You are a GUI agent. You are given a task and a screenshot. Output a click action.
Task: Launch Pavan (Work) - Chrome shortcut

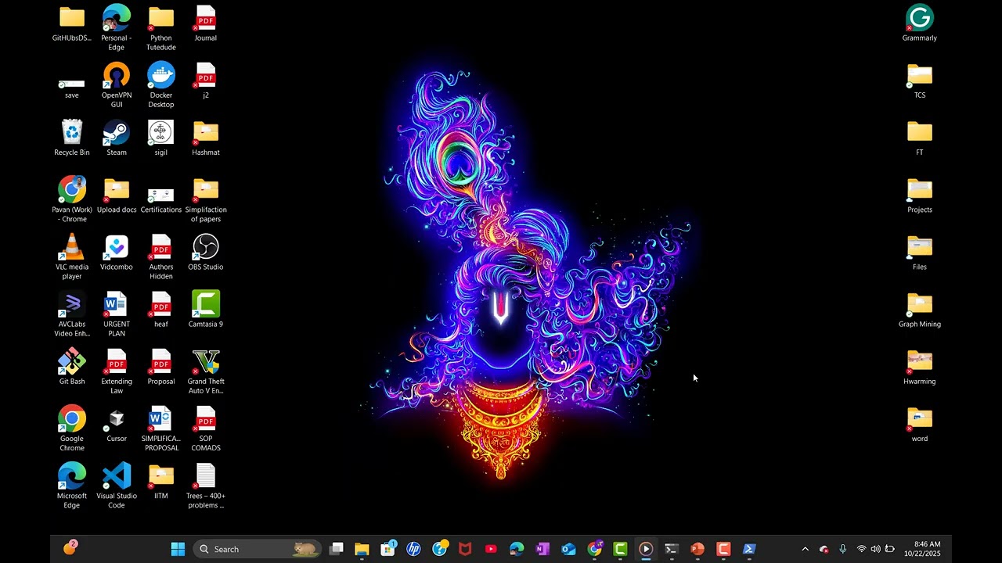72,189
